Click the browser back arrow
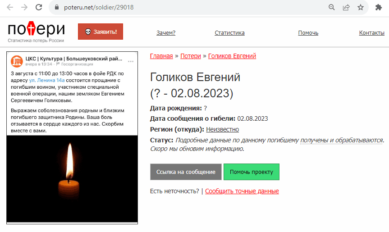 tap(10, 7)
